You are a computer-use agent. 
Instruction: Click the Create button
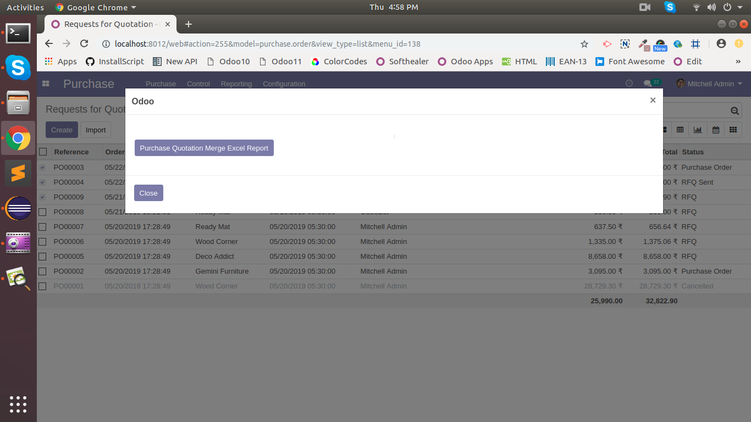coord(62,130)
